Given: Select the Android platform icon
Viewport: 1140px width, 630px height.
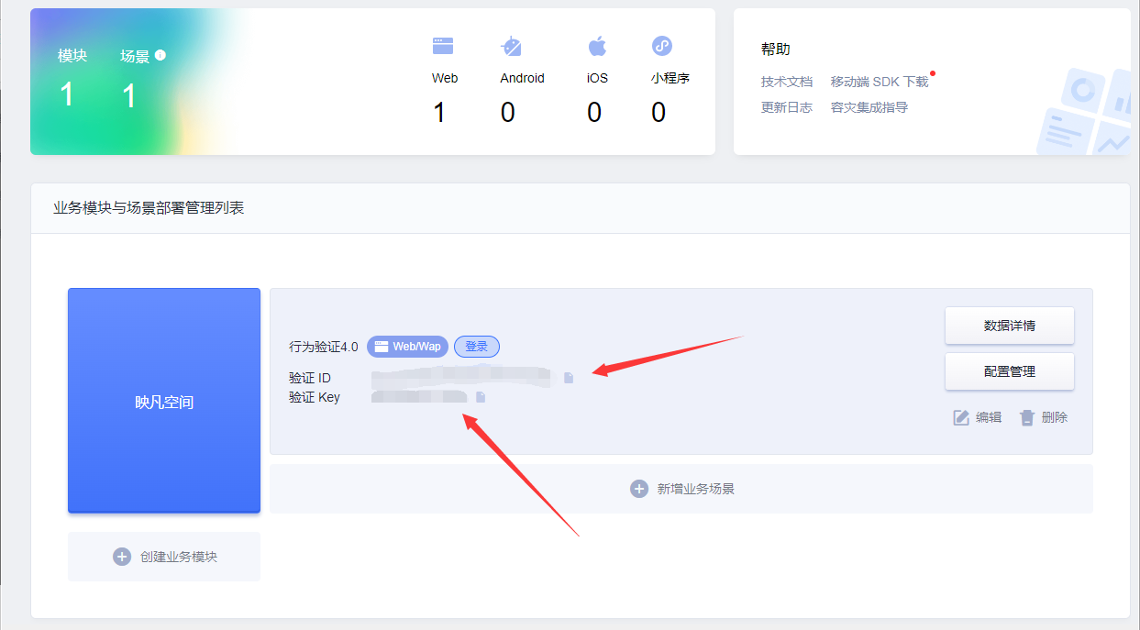Looking at the screenshot, I should (511, 44).
